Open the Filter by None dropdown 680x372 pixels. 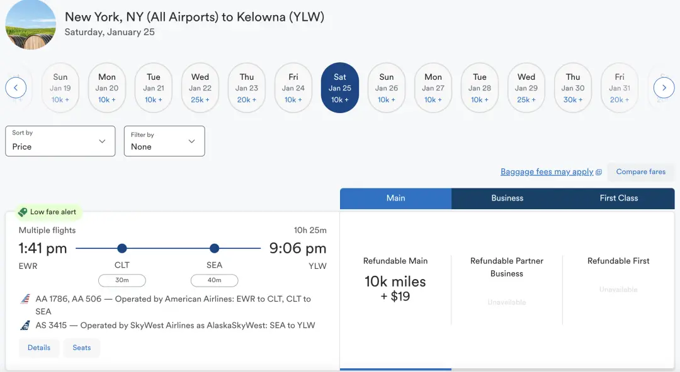click(164, 141)
